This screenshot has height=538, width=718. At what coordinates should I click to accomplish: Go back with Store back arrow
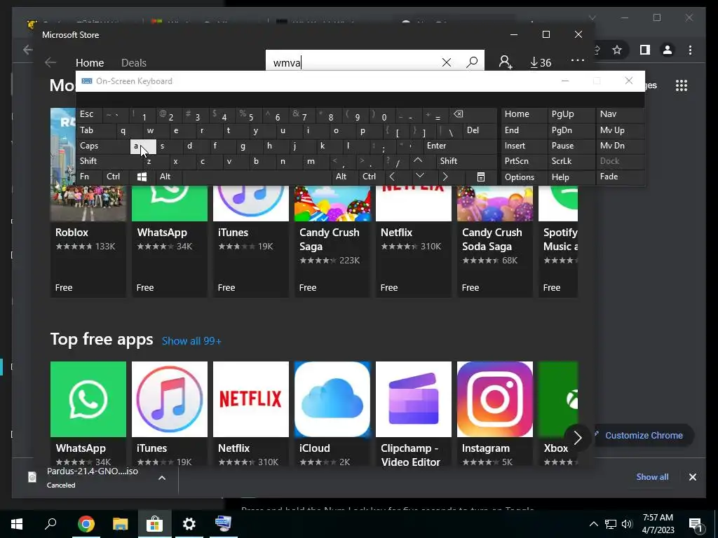[50, 62]
